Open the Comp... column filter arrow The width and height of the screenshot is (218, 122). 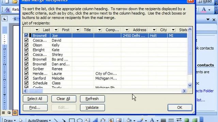(x=99, y=30)
